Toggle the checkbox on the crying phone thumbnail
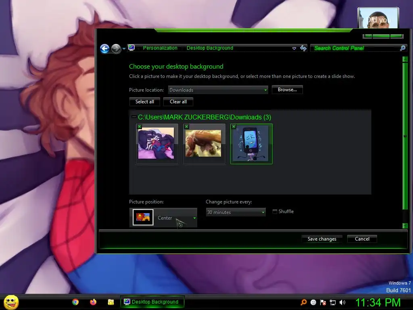413x310 pixels. pos(234,126)
